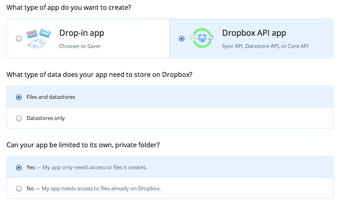Pick the No radio button for private folder

pos(19,188)
